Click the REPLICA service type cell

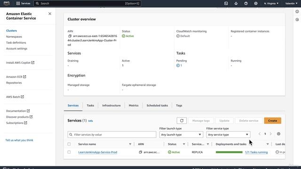click(197, 152)
